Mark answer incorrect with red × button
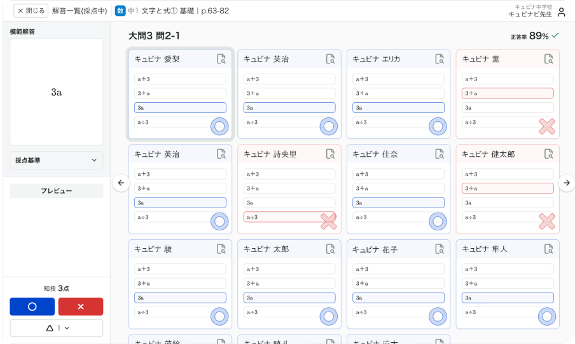This screenshot has height=344, width=575. (81, 307)
